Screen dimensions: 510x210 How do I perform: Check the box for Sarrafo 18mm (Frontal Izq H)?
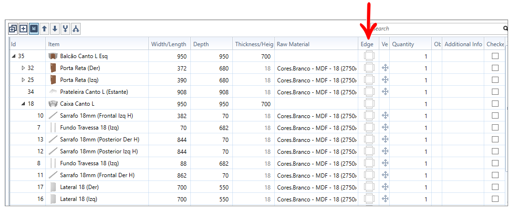(495, 115)
